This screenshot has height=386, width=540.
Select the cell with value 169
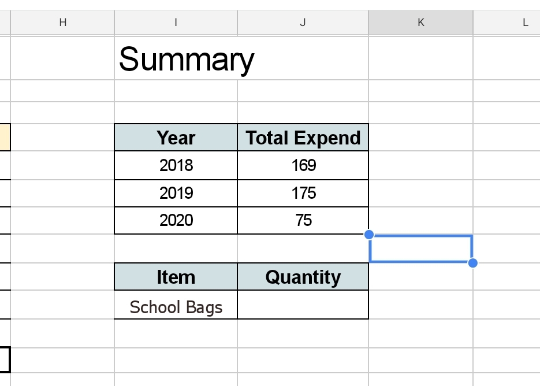point(303,165)
